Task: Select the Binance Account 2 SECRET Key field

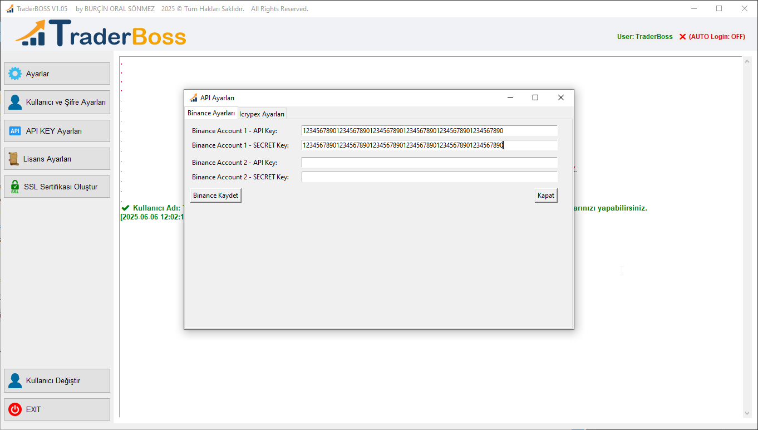Action: pyautogui.click(x=429, y=177)
